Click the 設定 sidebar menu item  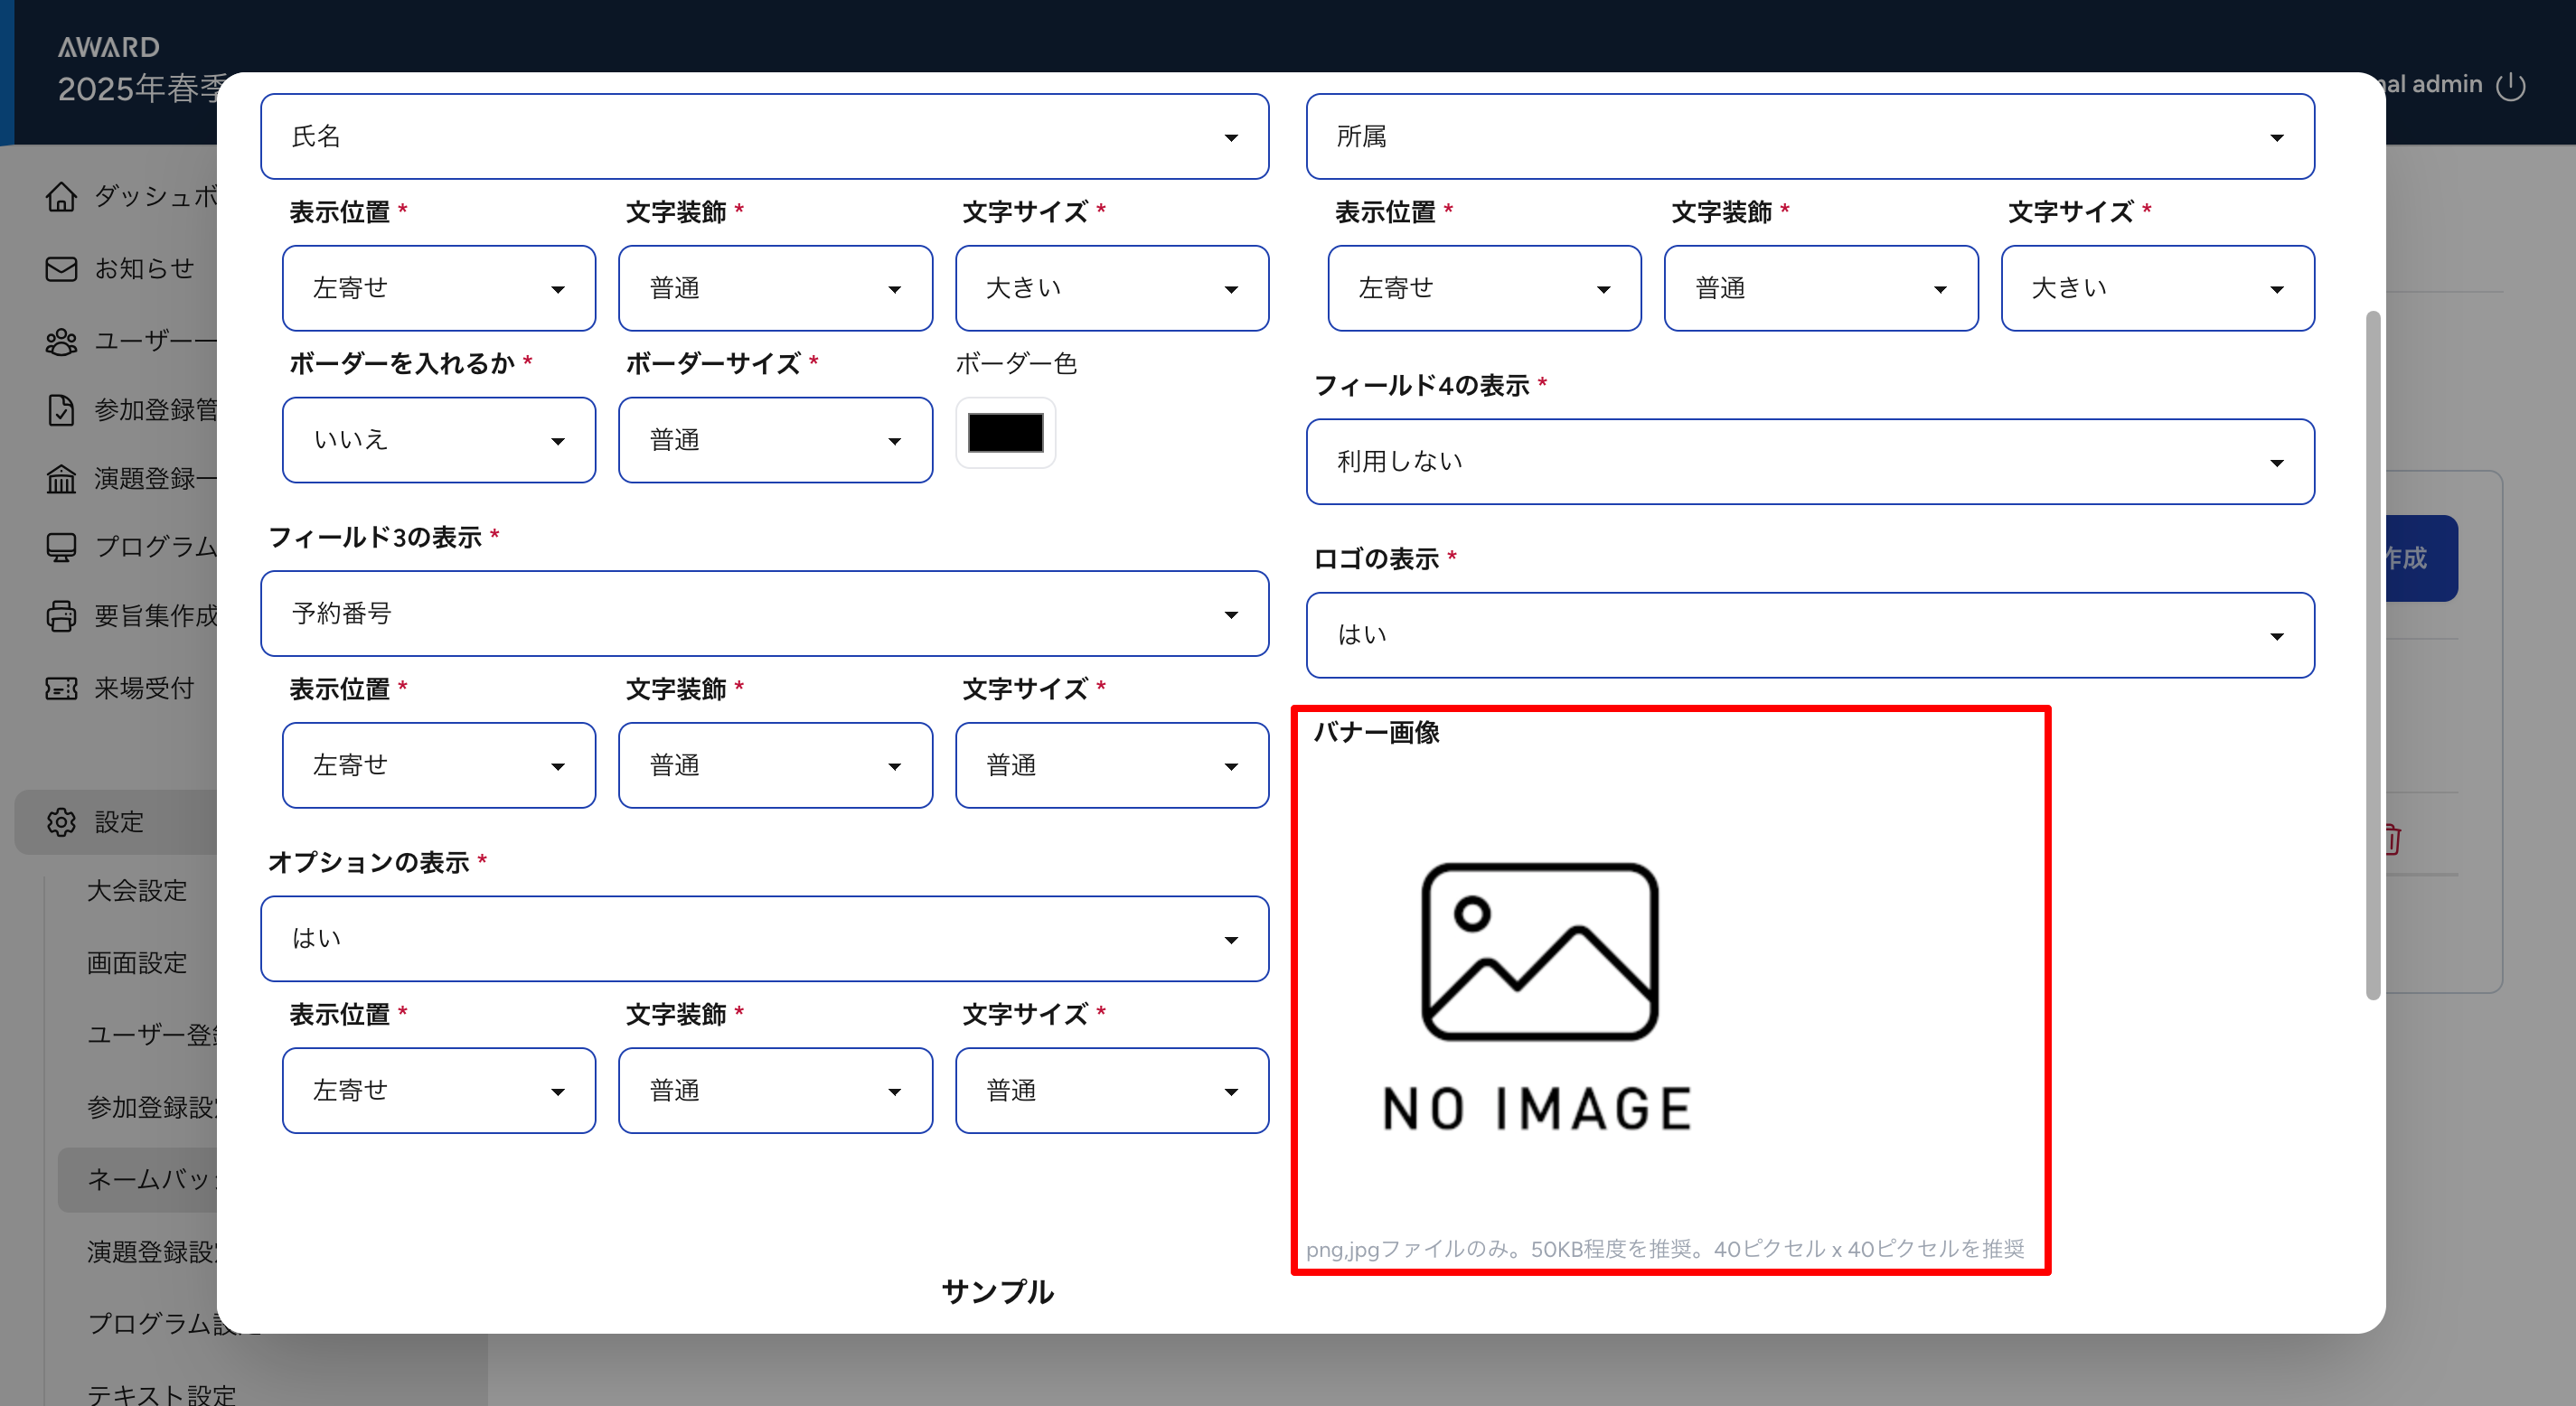pos(118,822)
